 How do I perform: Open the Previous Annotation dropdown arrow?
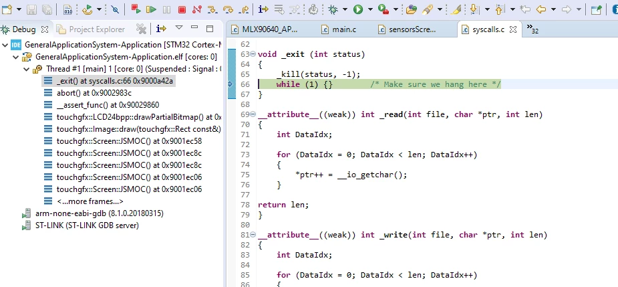(512, 9)
